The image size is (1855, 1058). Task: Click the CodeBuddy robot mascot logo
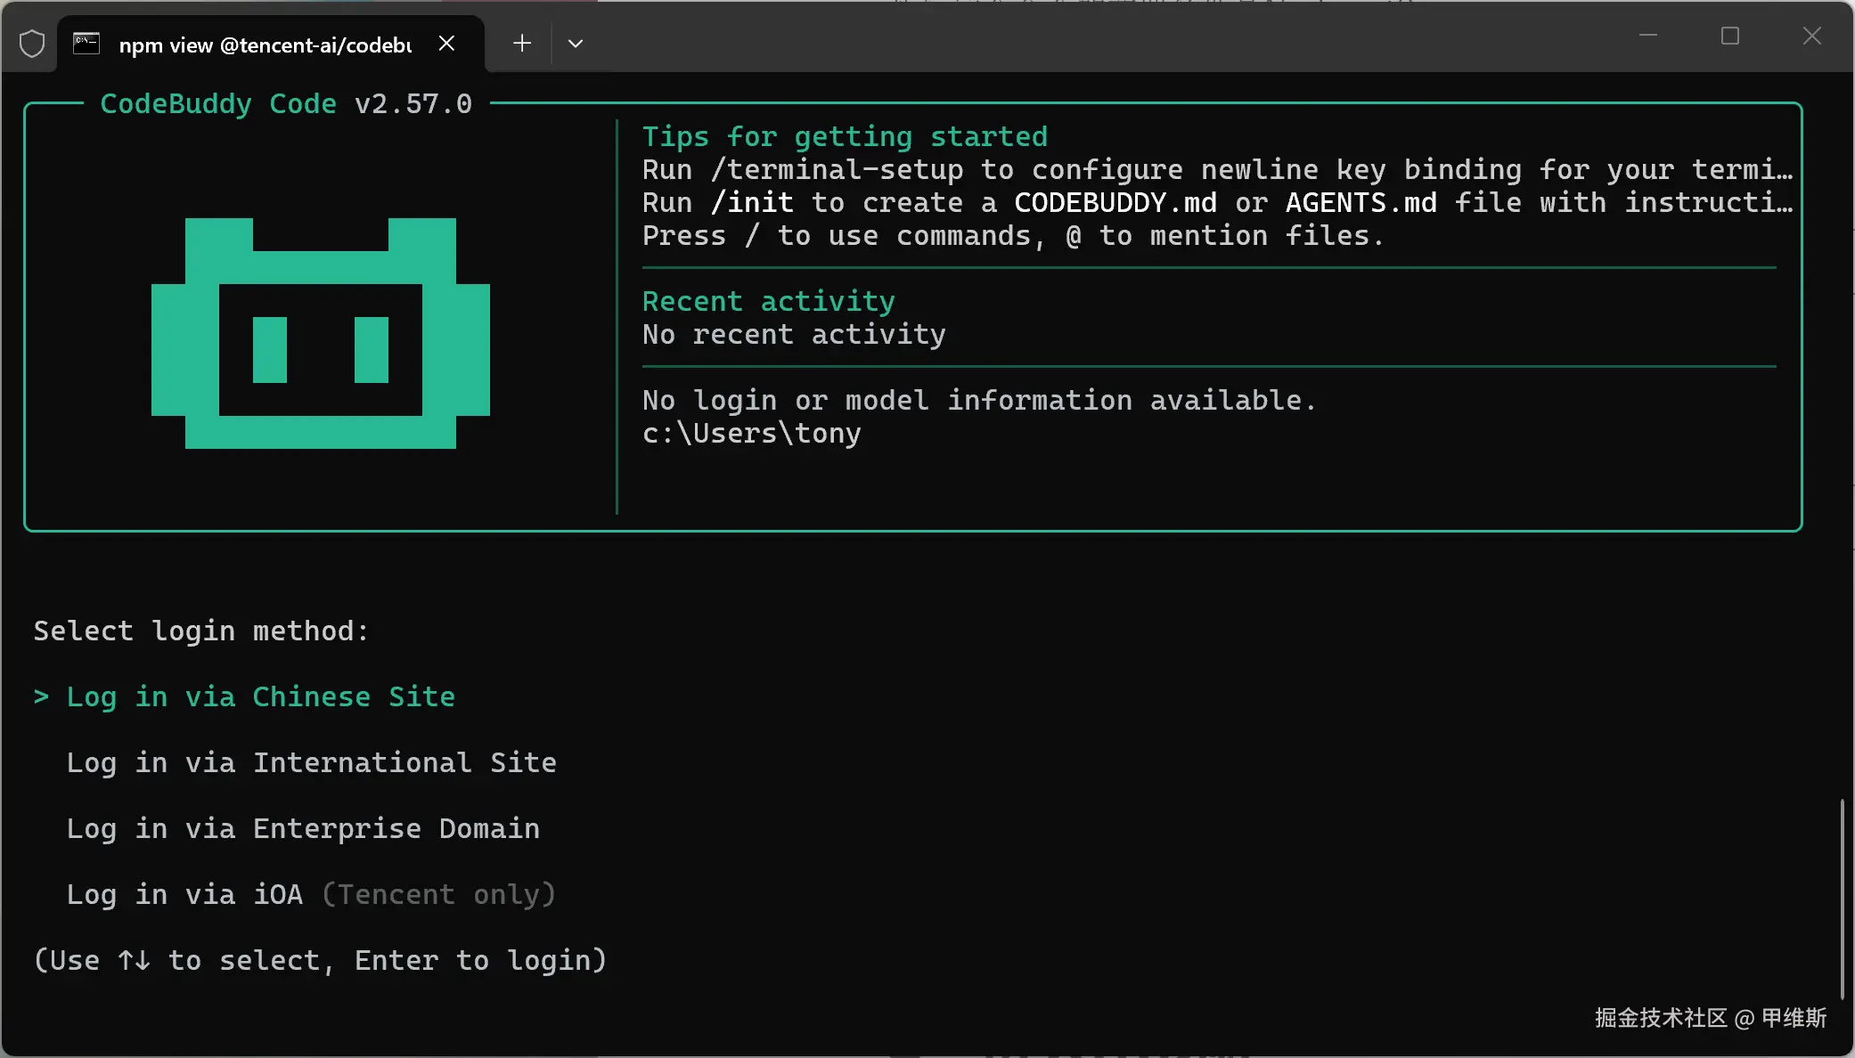321,333
